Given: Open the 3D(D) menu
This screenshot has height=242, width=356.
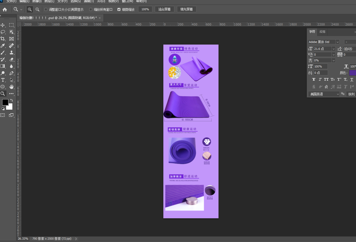Looking at the screenshot, I should tap(101, 1).
